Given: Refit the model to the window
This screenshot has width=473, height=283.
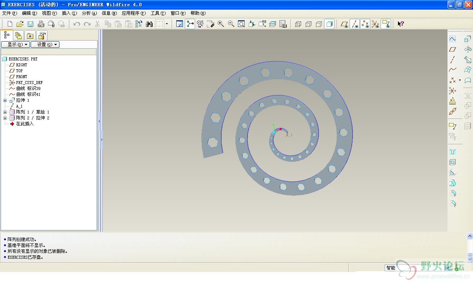Looking at the screenshot, I should [241, 24].
